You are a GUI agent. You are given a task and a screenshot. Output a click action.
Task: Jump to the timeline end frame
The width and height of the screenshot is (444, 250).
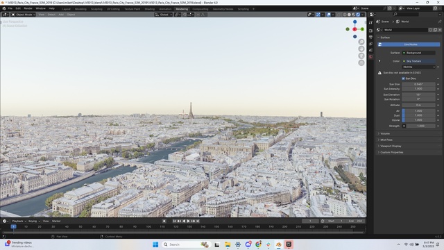coord(198,221)
